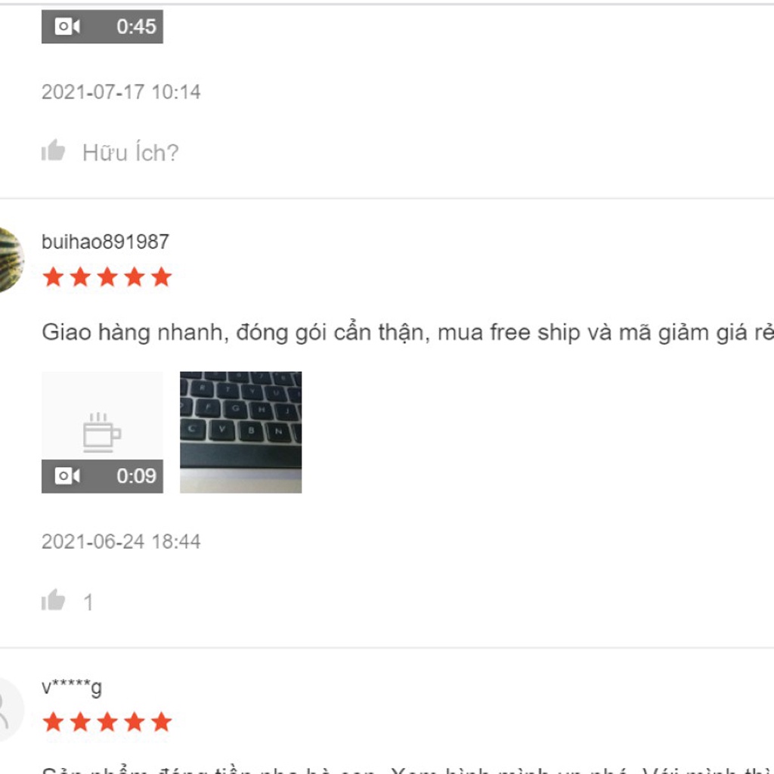Click the 2021-06-24 18:44 review date
Viewport: 774px width, 774px height.
121,541
